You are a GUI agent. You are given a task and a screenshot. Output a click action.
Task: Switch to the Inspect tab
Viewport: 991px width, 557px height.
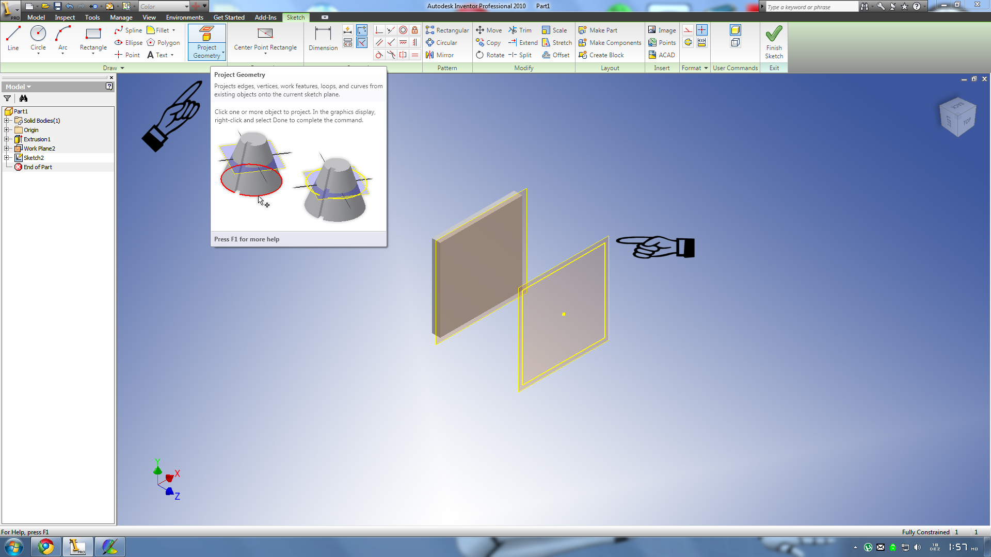pos(65,18)
